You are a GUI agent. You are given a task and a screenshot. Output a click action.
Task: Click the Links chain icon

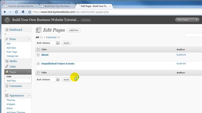point(7,66)
